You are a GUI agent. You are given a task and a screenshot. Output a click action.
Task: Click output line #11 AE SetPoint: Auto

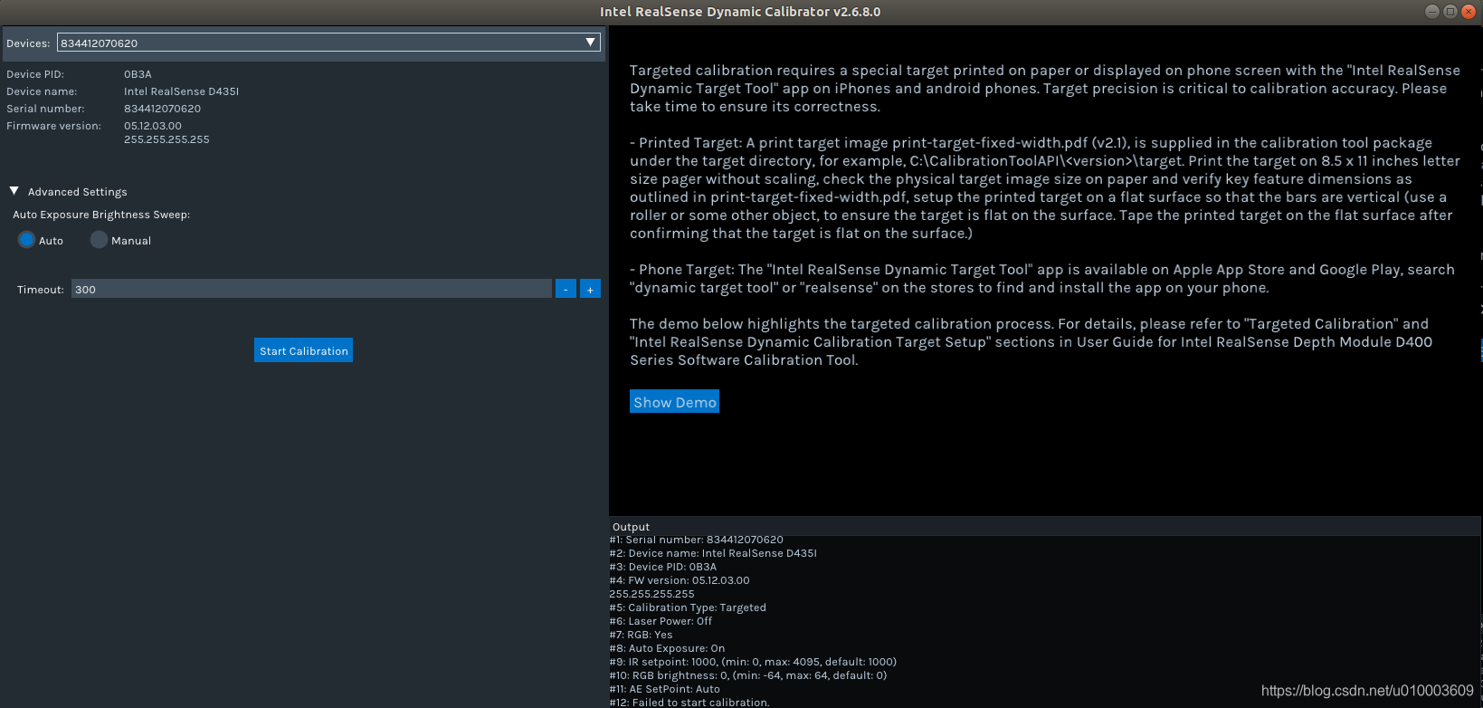click(x=665, y=689)
